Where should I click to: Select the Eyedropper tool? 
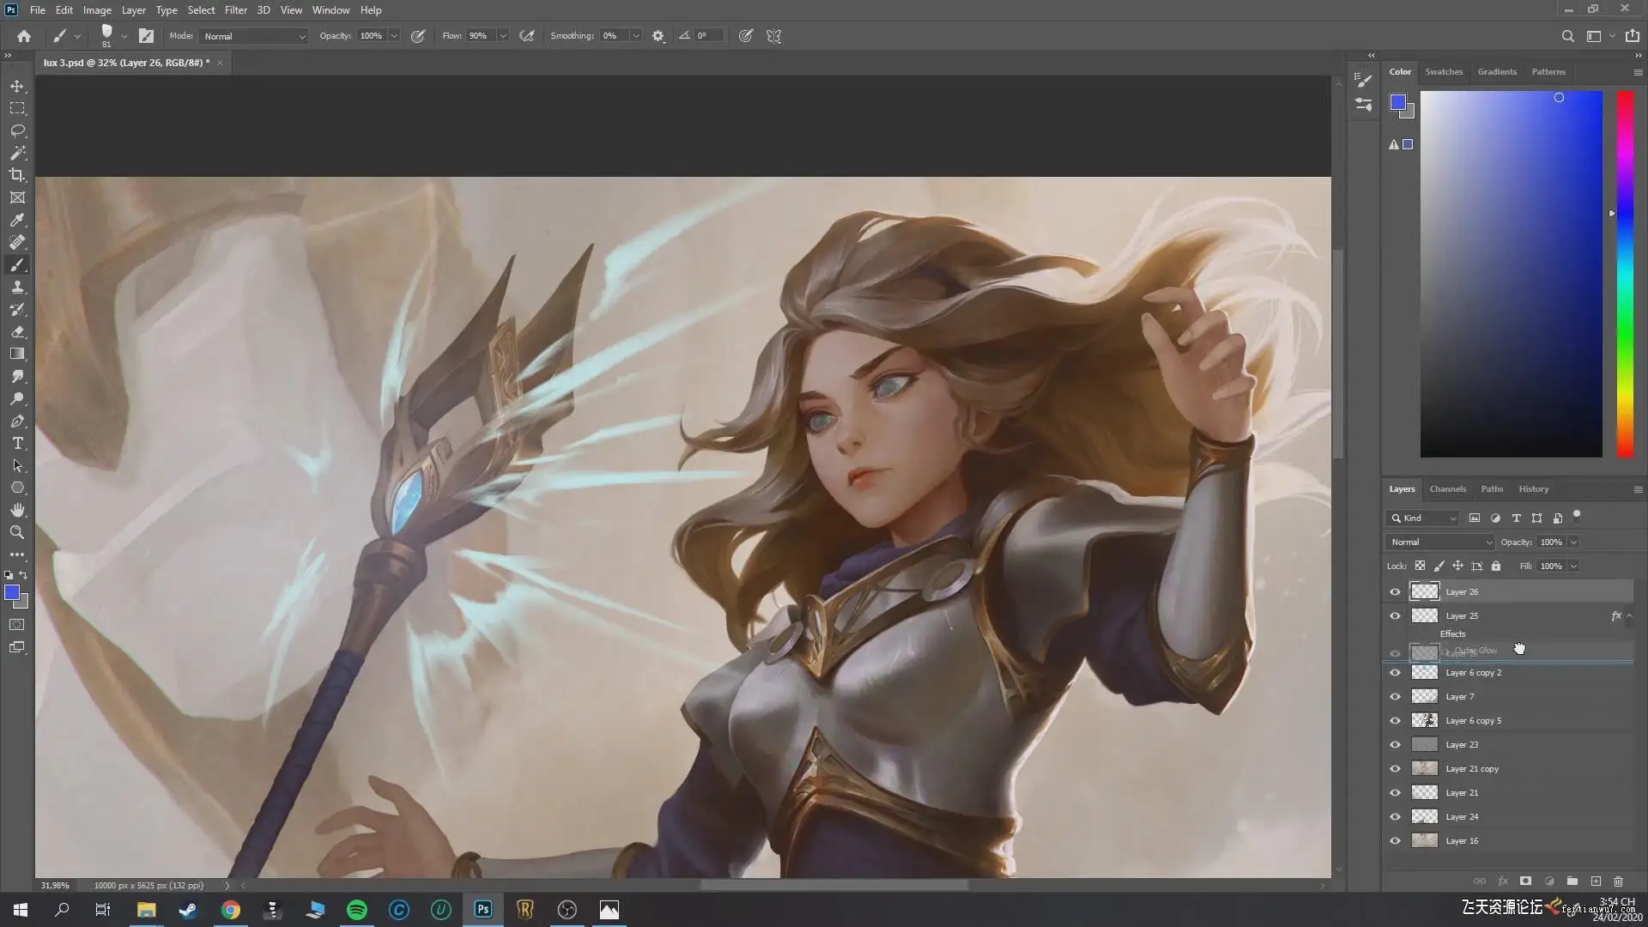17,220
